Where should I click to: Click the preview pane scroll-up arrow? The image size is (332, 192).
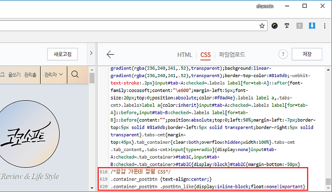pyautogui.click(x=92, y=70)
